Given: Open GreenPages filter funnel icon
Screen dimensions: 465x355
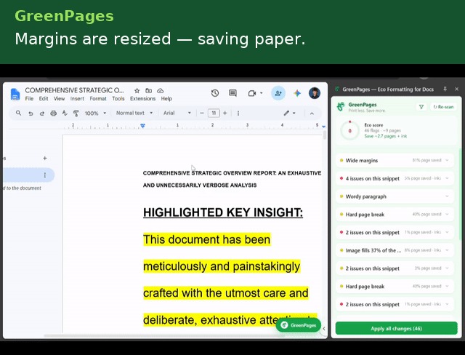Looking at the screenshot, I should (421, 107).
